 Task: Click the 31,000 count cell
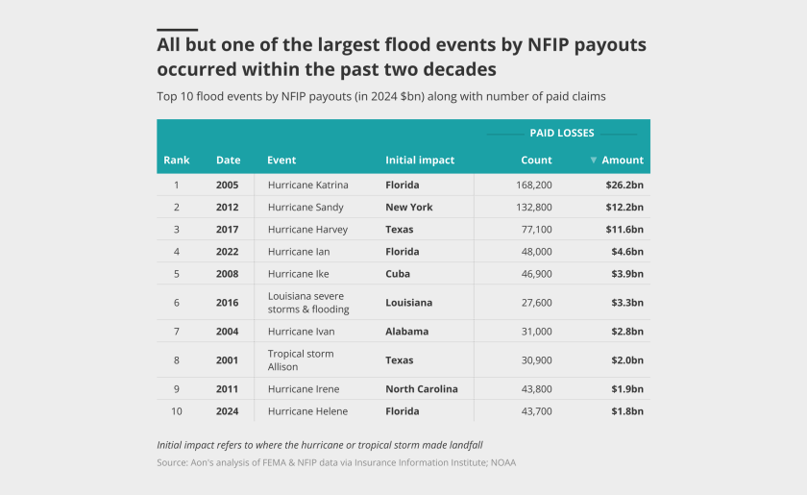(536, 332)
